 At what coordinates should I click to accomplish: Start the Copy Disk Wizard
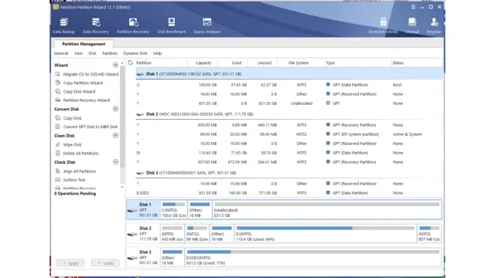pyautogui.click(x=76, y=91)
